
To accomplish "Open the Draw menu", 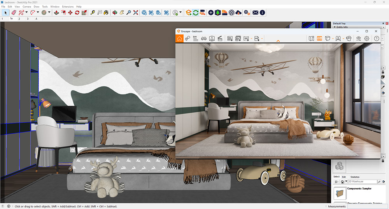I will click(x=37, y=7).
